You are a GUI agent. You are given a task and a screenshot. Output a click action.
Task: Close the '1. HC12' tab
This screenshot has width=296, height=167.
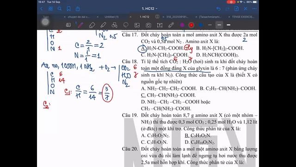[x=130, y=17]
